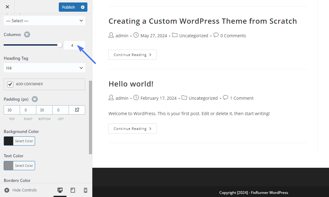The width and height of the screenshot is (329, 197).
Task: Click the sidebar panel scrollbar
Action: 90,117
